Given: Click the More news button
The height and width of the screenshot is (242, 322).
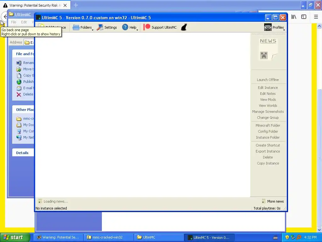Looking at the screenshot, I should pyautogui.click(x=273, y=201).
